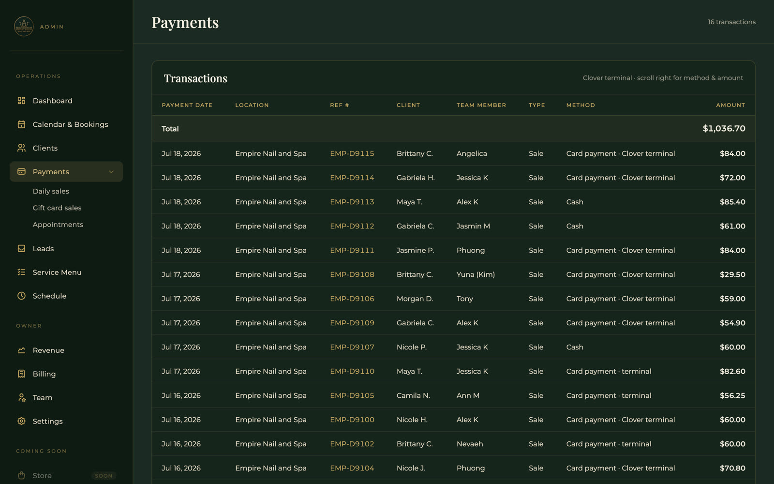Click the Client column header
This screenshot has width=774, height=484.
pyautogui.click(x=408, y=105)
